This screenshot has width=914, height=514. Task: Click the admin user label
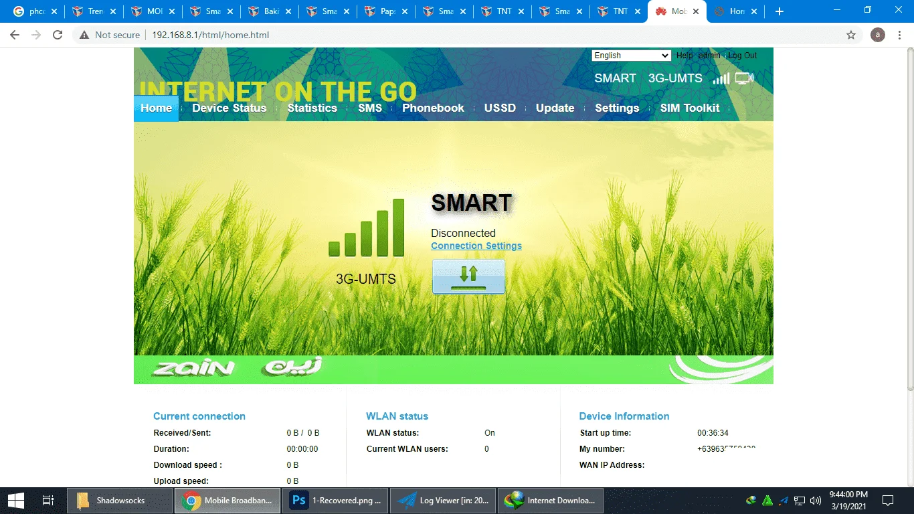709,56
